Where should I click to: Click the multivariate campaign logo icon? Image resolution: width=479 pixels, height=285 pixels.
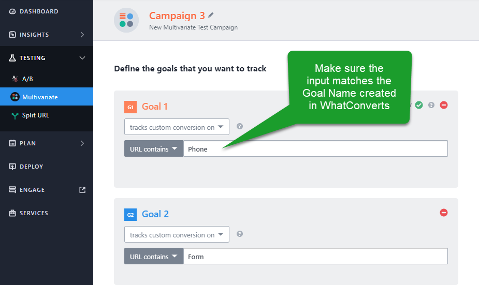[x=126, y=20]
